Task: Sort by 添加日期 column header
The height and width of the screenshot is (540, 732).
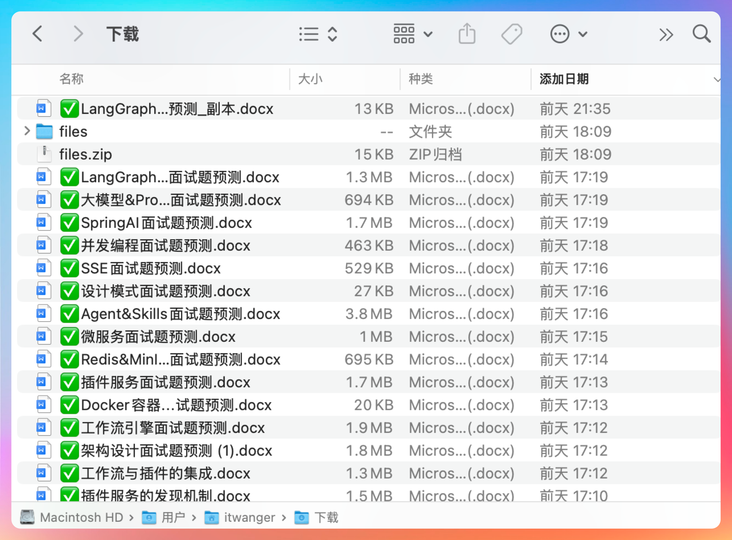Action: (564, 79)
